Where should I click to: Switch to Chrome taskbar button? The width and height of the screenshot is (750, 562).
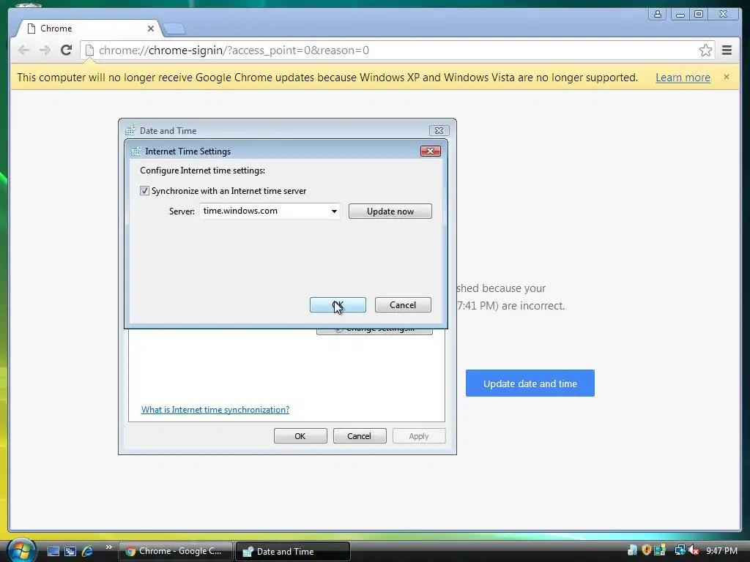[x=176, y=551]
